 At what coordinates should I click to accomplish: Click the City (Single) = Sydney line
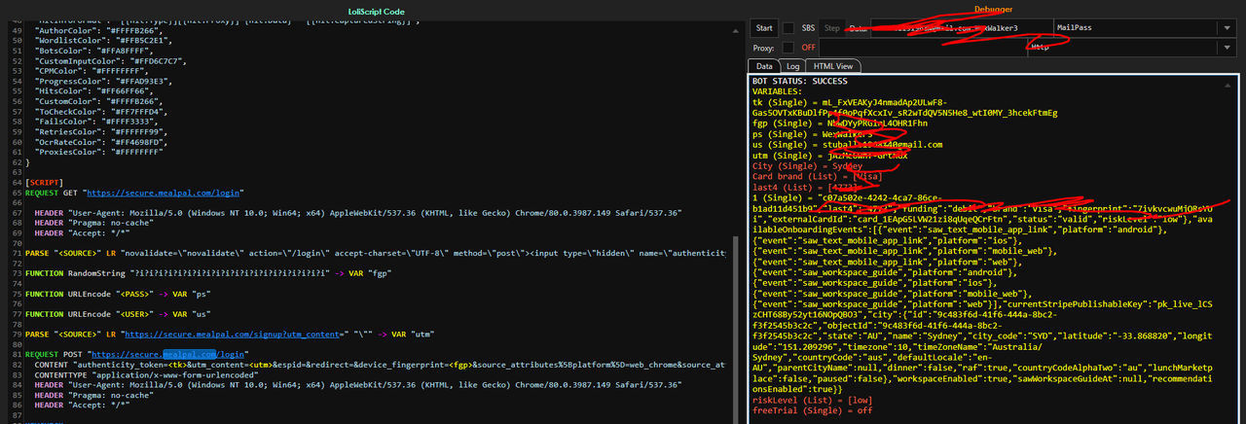pyautogui.click(x=807, y=165)
